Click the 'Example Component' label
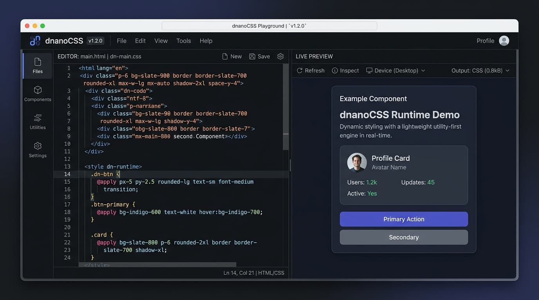539x300 pixels. [373, 99]
